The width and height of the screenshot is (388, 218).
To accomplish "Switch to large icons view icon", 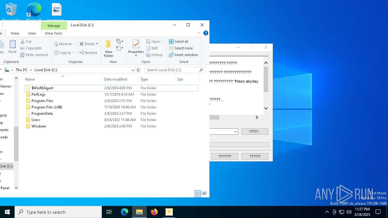I will point(205,193).
